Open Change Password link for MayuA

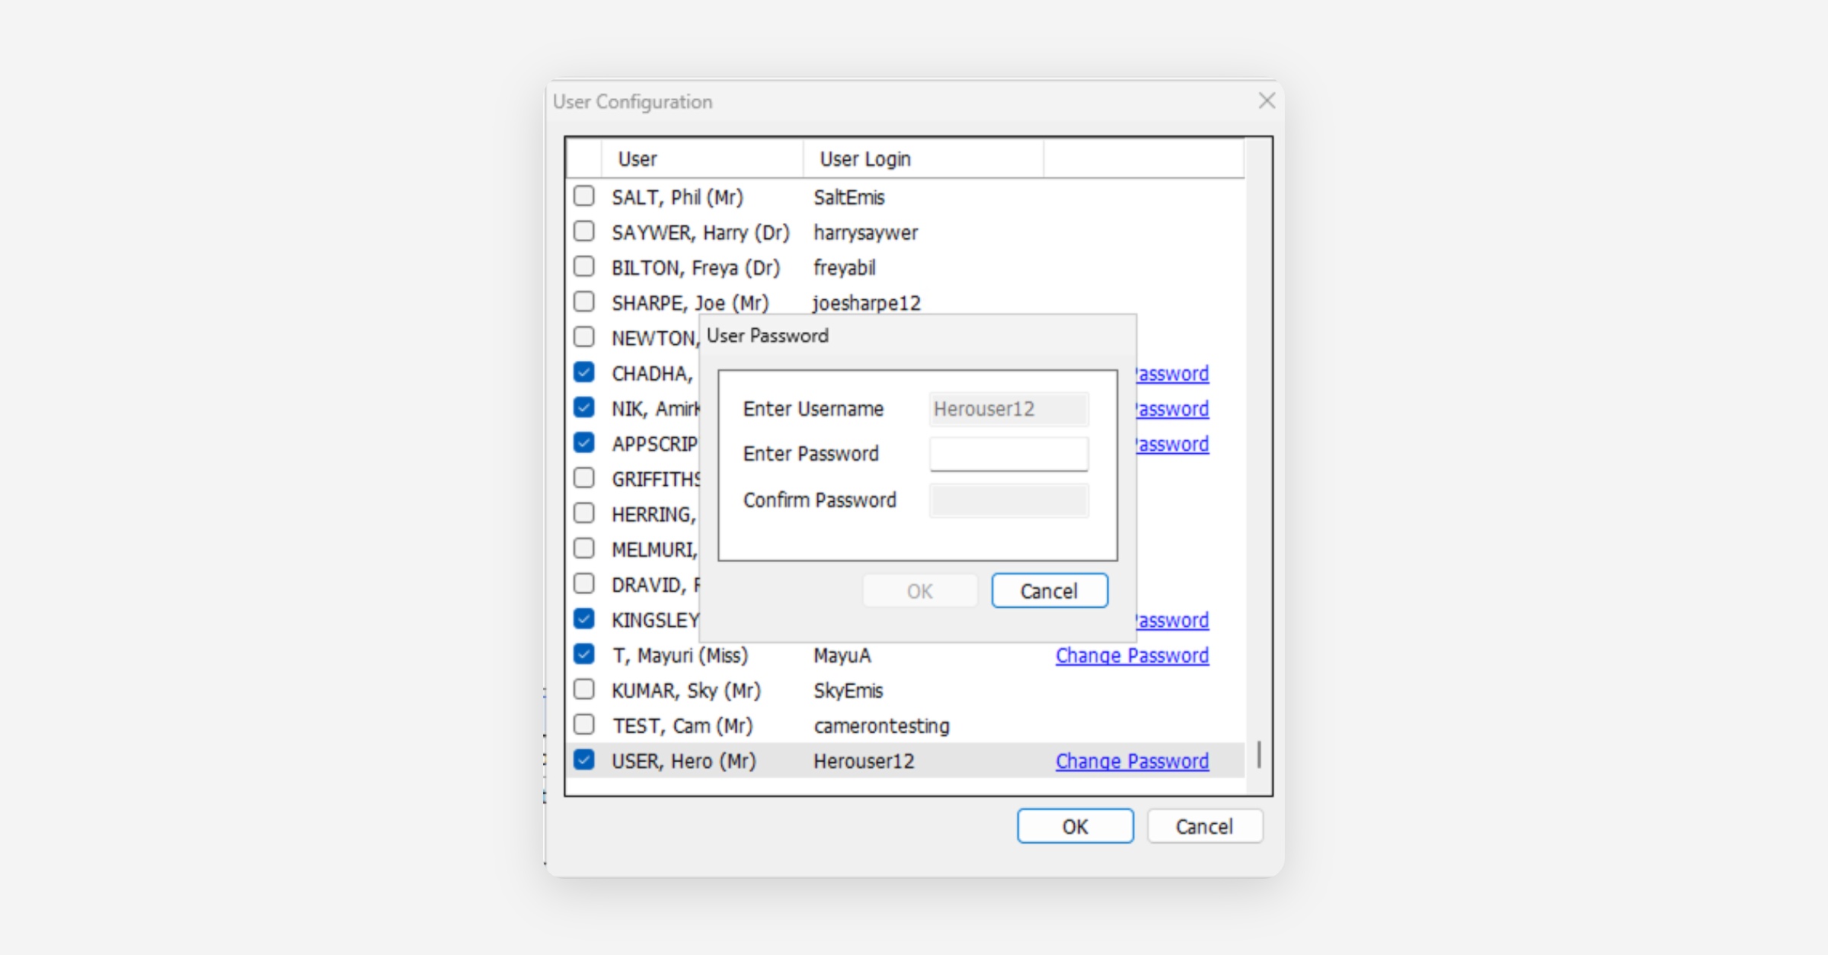pos(1132,656)
